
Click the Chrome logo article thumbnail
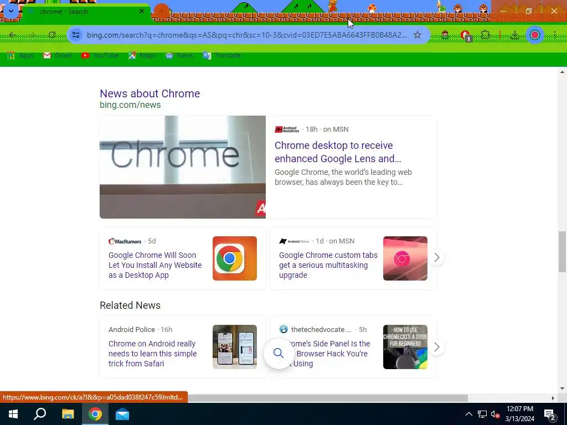[235, 258]
